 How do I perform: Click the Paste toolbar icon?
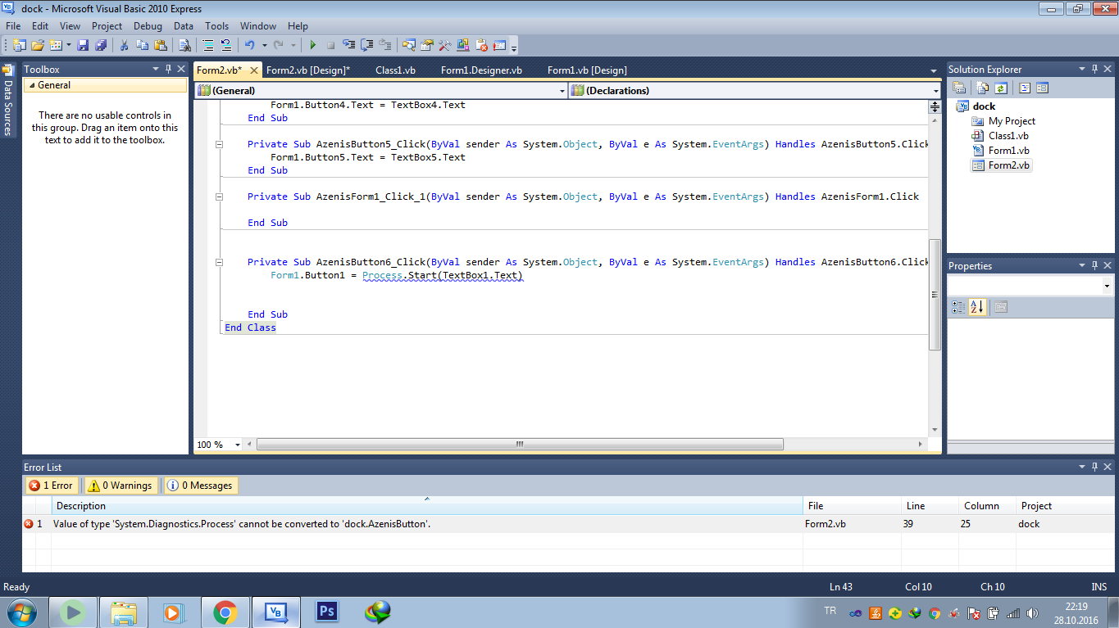161,45
